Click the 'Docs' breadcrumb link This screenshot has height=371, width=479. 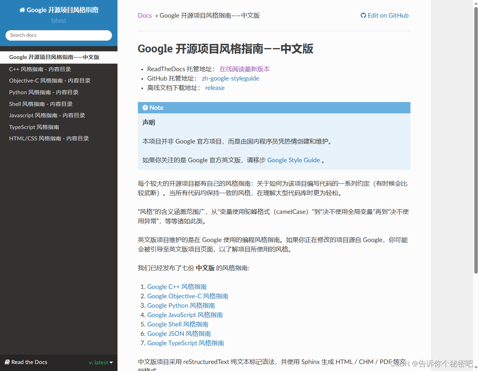coord(145,15)
